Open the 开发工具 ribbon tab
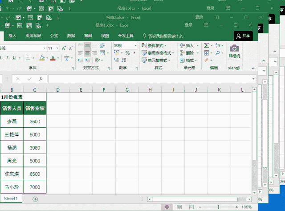Viewport: 285px width, 211px height. 126,36
